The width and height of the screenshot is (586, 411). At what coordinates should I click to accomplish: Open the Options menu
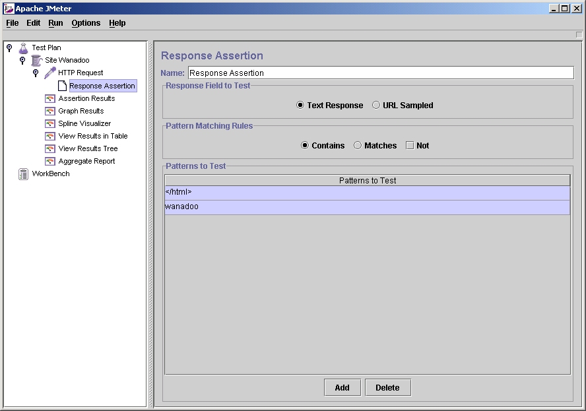[x=86, y=23]
